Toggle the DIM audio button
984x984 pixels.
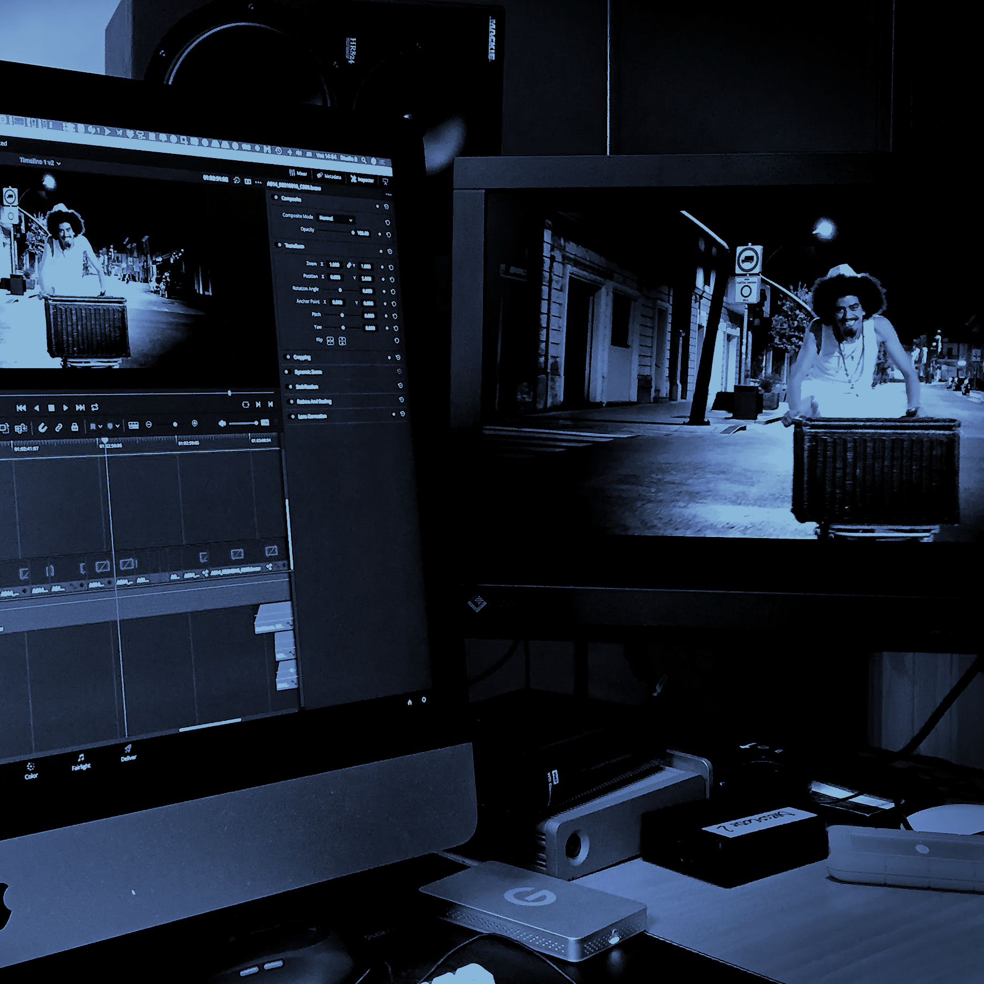(265, 422)
